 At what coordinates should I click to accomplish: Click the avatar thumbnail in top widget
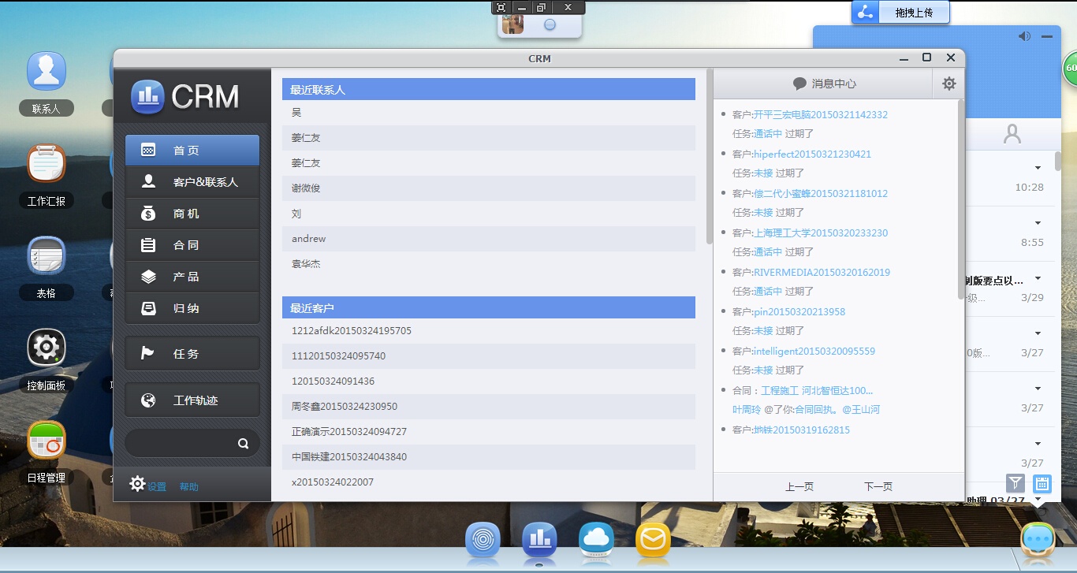pos(512,24)
